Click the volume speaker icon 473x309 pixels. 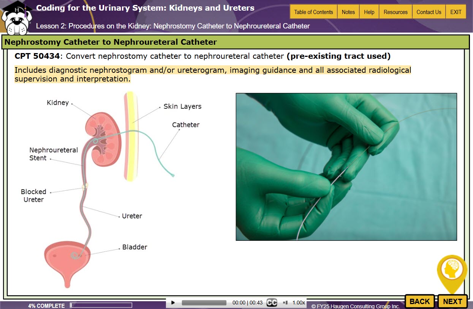coord(285,303)
